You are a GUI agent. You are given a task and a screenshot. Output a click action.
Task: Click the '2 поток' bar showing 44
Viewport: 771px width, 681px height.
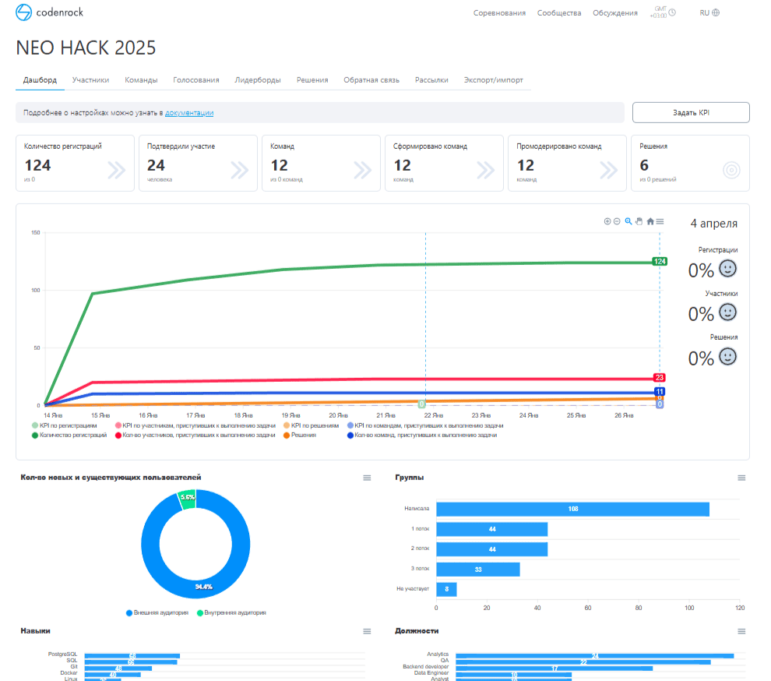[x=491, y=549]
